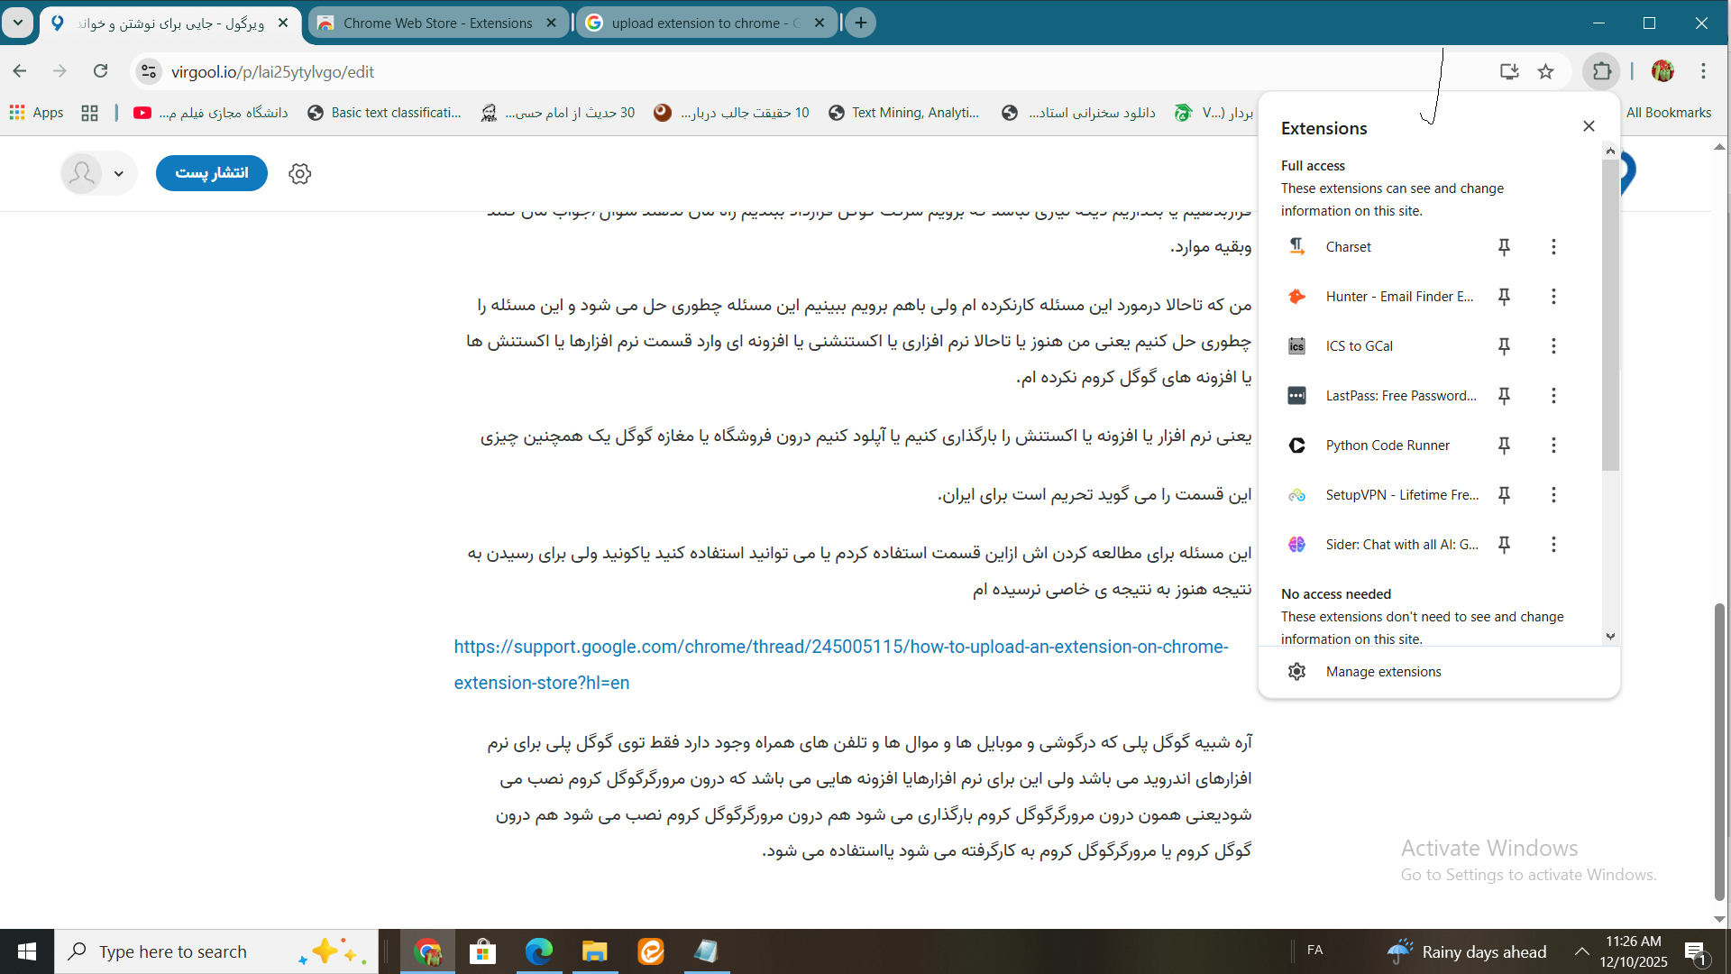Image resolution: width=1731 pixels, height=974 pixels.
Task: Click the blue publish post button
Action: pyautogui.click(x=211, y=173)
